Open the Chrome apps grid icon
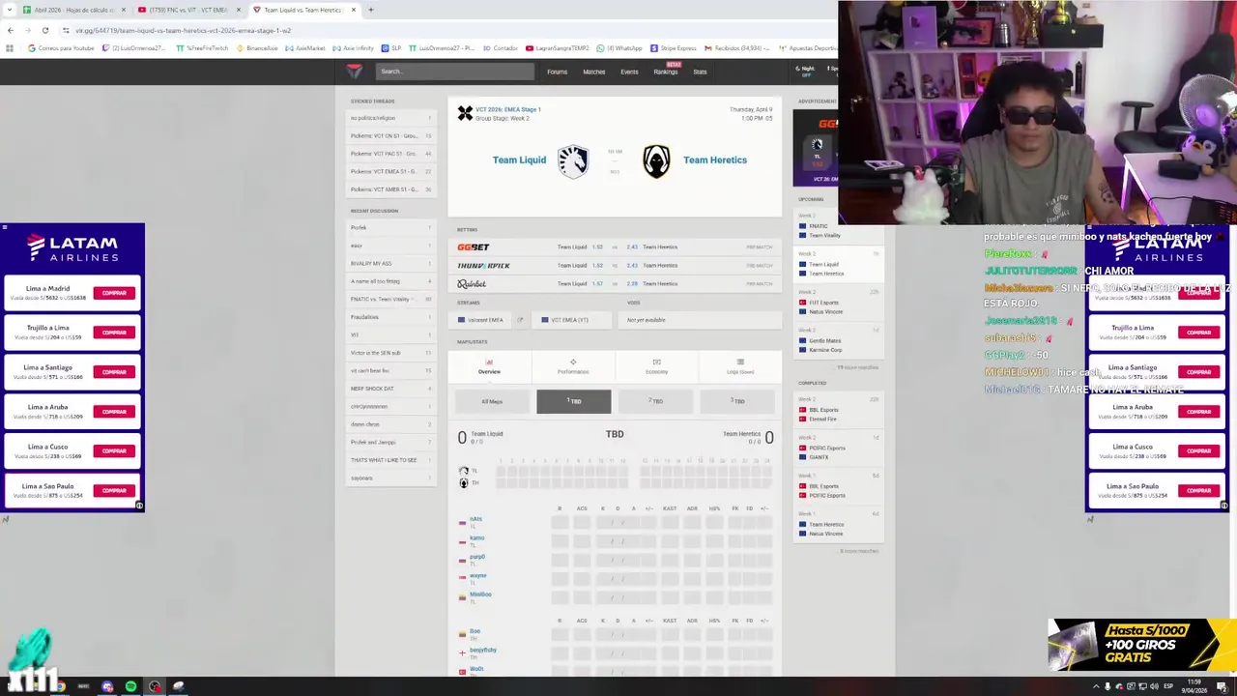 pyautogui.click(x=10, y=47)
